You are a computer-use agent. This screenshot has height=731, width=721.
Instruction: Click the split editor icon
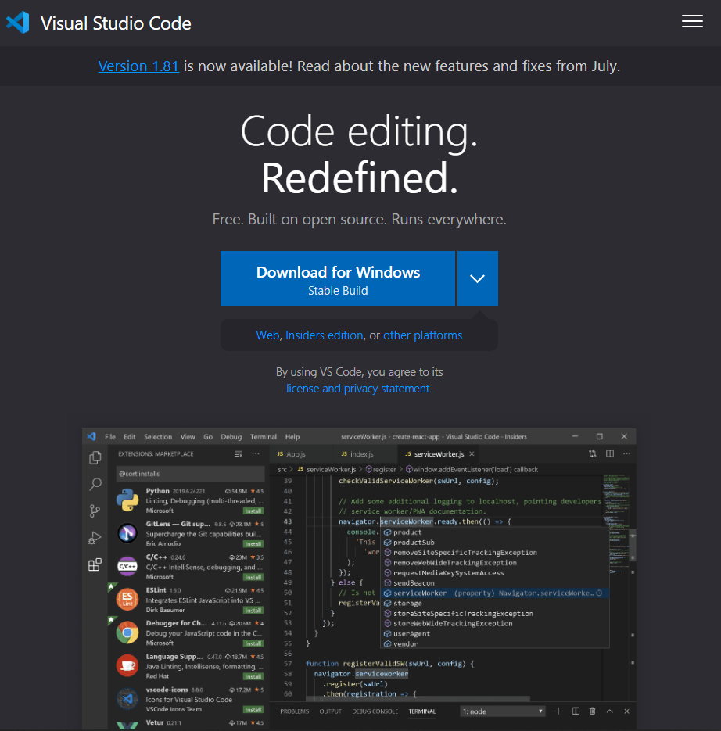click(x=609, y=453)
